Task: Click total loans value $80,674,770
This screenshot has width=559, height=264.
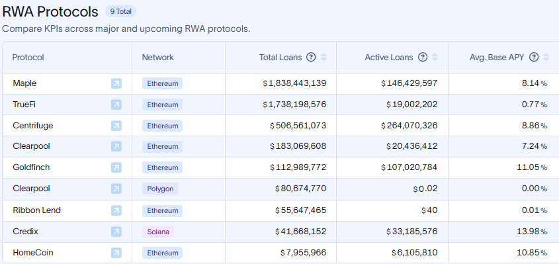Action: [x=300, y=189]
